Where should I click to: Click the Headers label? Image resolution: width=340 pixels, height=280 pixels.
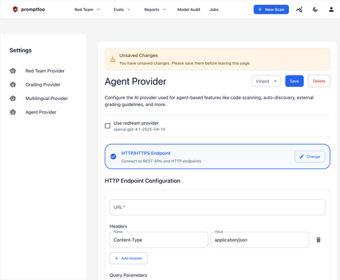coord(118,226)
